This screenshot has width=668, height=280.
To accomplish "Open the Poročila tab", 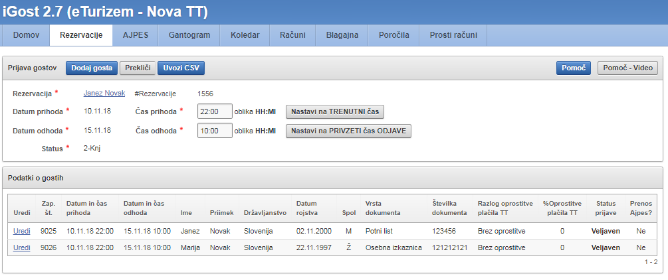I will (393, 35).
